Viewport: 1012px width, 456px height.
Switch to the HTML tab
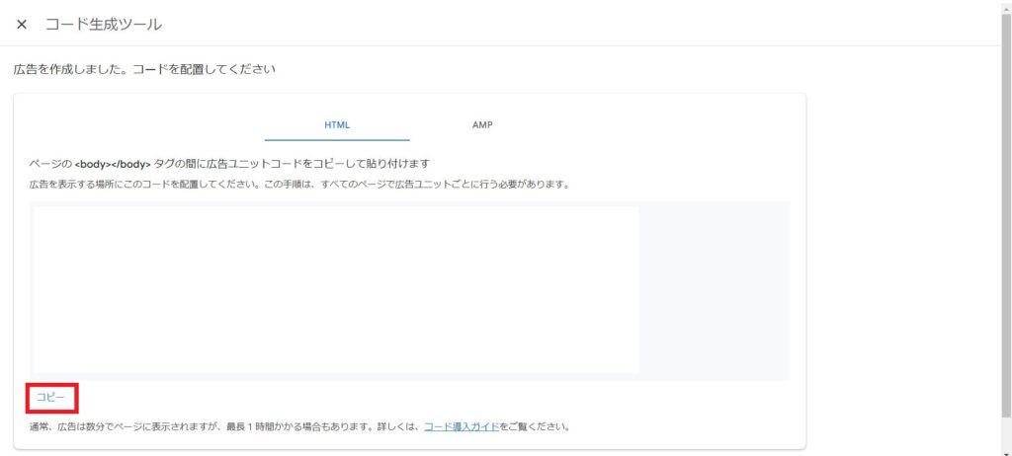(337, 125)
